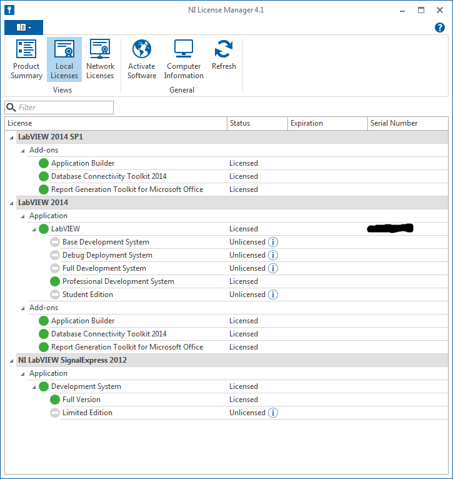This screenshot has height=479, width=453.
Task: Sort by the Expiration column header
Action: pos(327,123)
